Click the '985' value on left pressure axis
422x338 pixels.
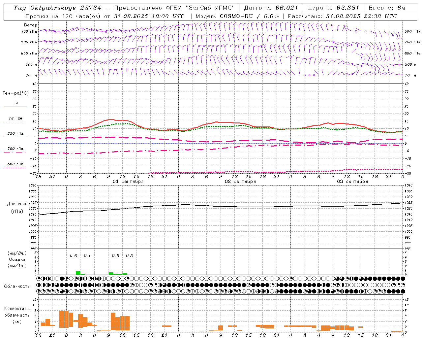point(33,249)
